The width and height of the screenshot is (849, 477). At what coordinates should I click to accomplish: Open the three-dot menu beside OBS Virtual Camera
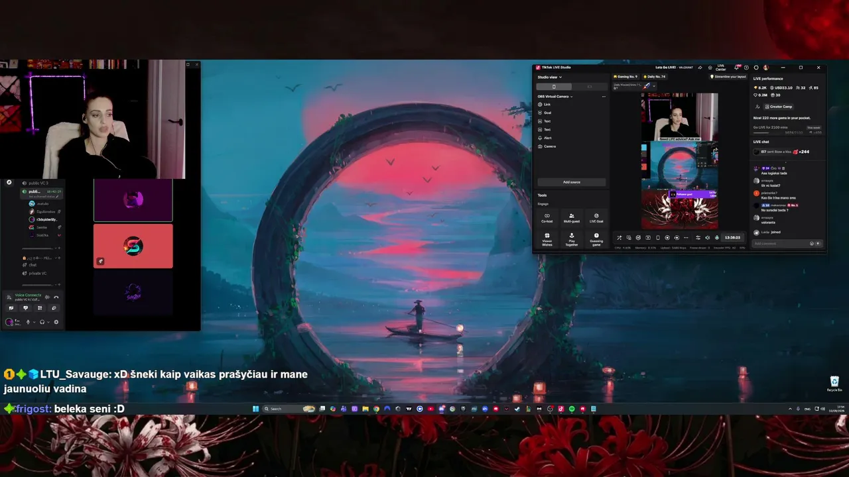tap(604, 97)
